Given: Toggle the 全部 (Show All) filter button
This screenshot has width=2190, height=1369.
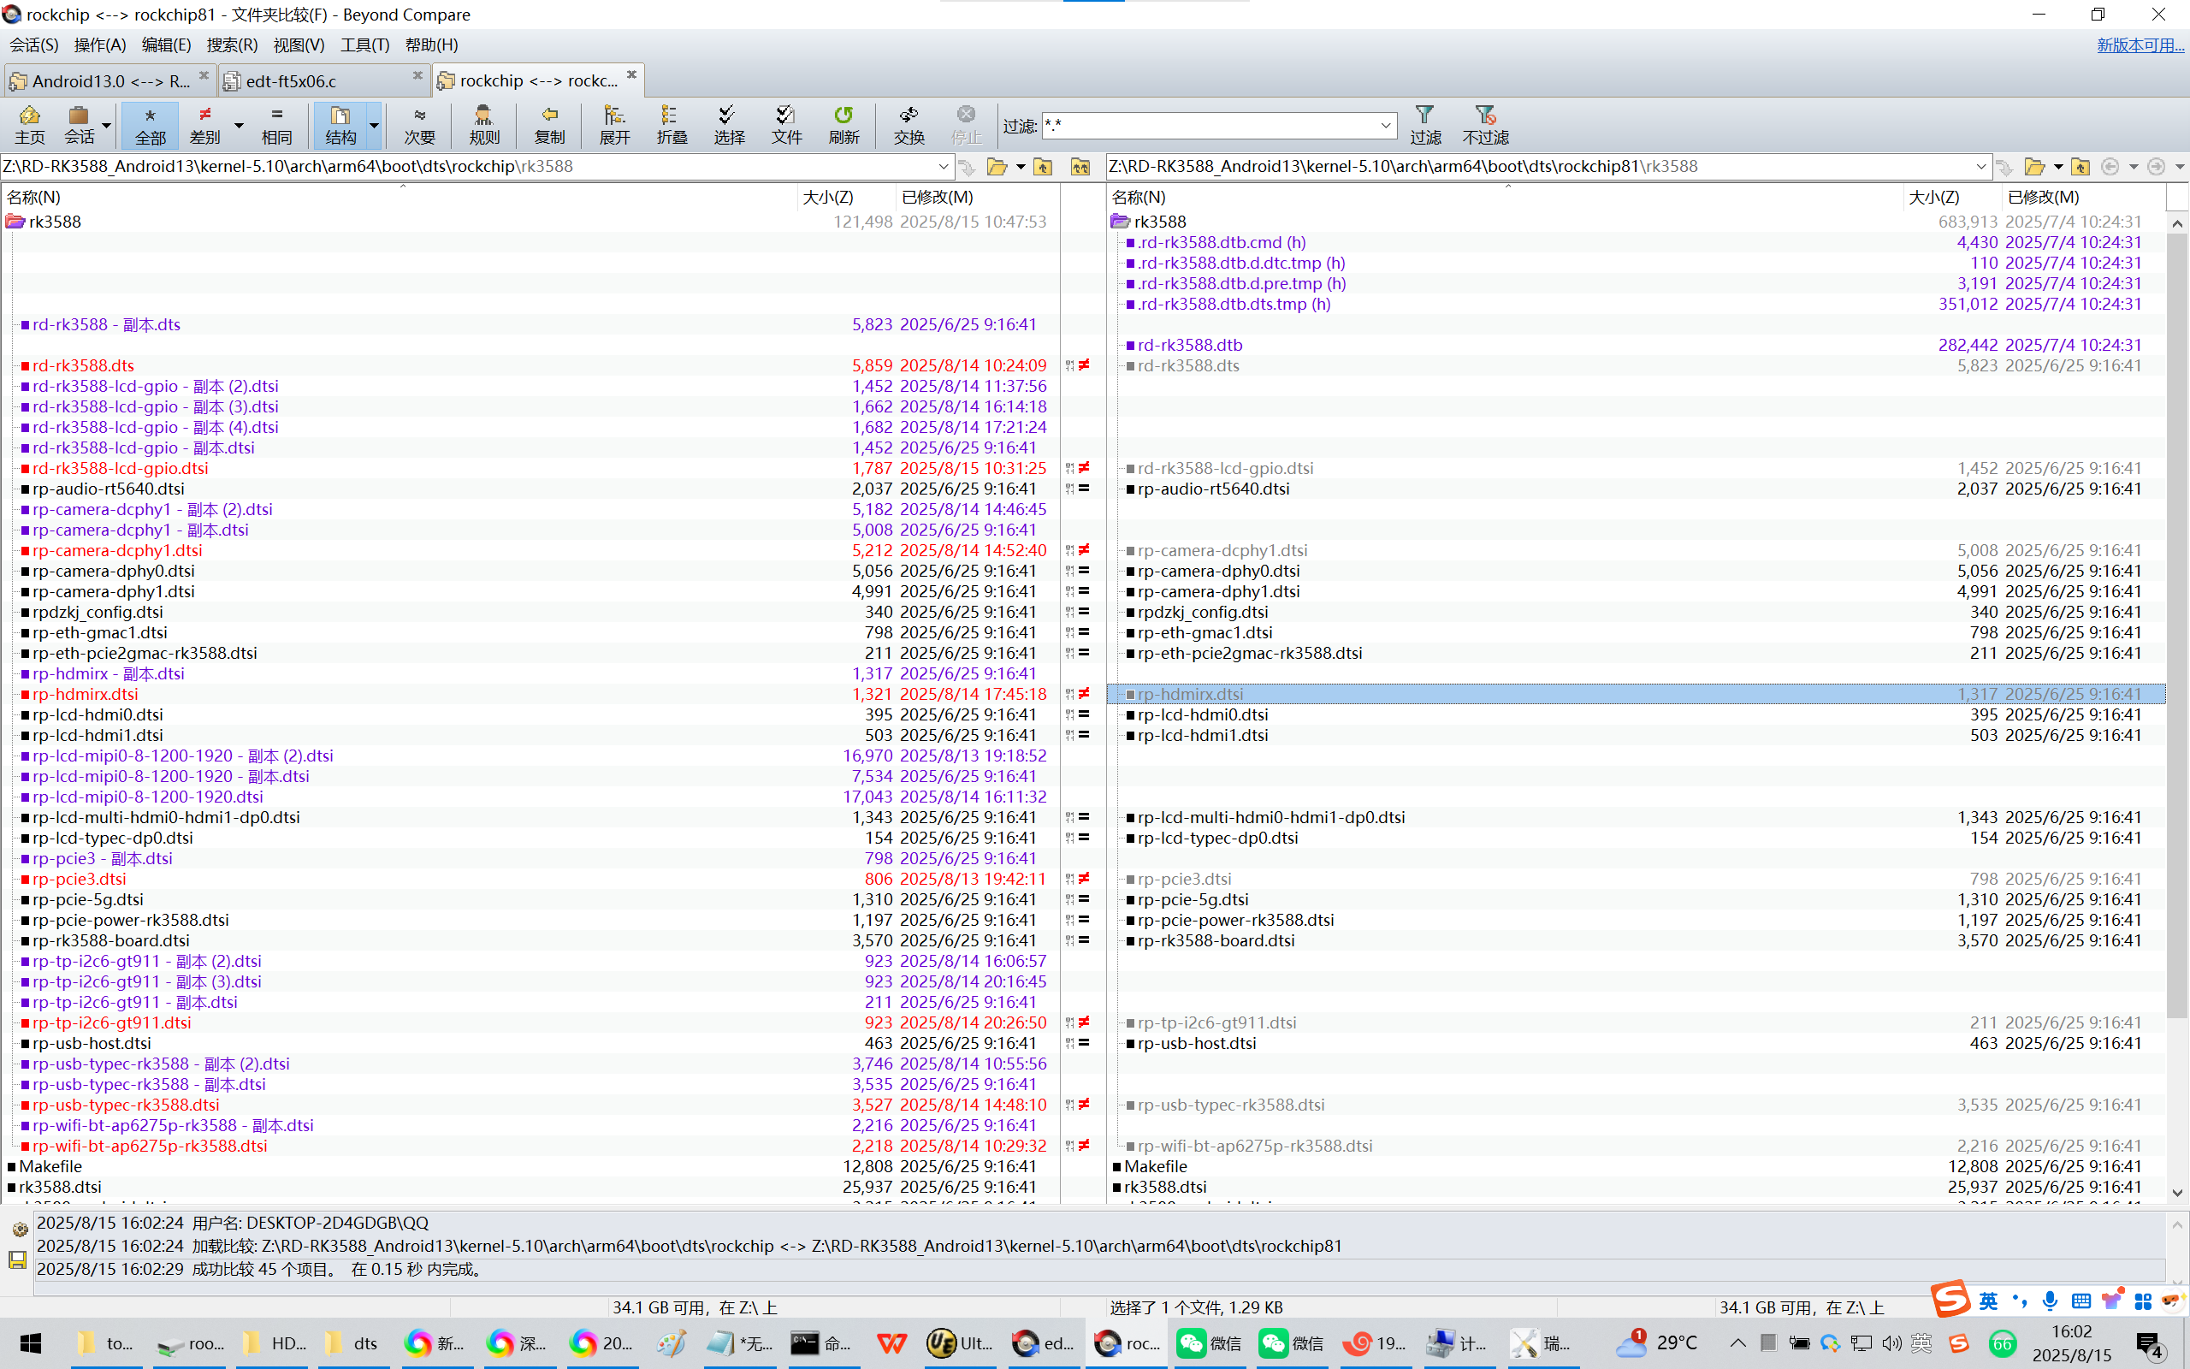Looking at the screenshot, I should [x=151, y=125].
